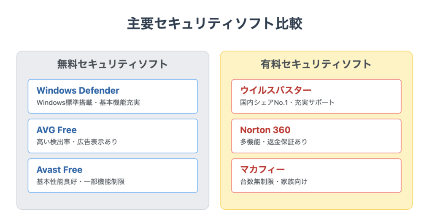Click the 多機能・返金保証あり description
Image resolution: width=432 pixels, height=219 pixels.
[x=273, y=142]
